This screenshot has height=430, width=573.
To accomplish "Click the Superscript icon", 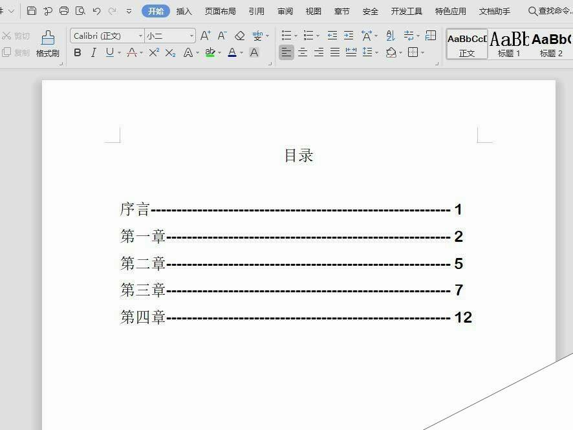I will click(154, 53).
